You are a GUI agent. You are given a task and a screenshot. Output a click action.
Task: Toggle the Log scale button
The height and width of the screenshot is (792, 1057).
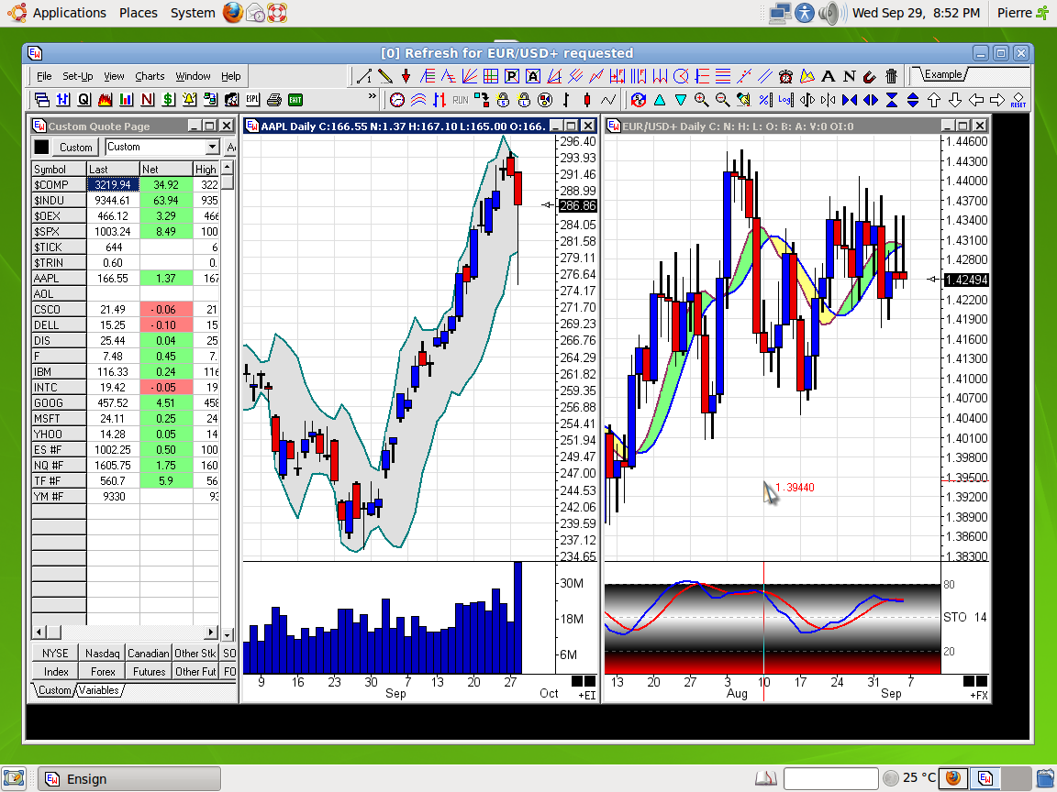[x=785, y=100]
